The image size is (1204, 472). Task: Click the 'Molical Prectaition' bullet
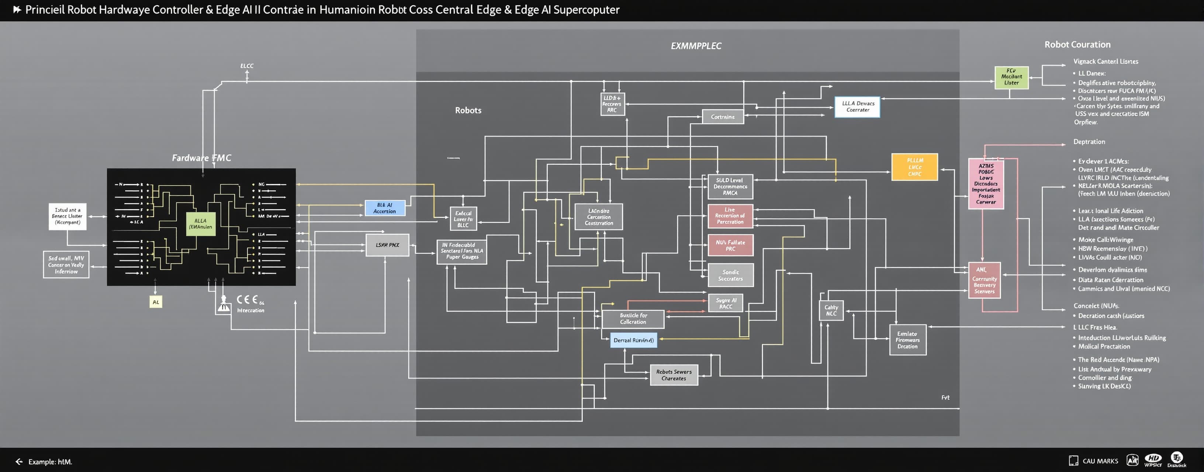click(x=1104, y=346)
